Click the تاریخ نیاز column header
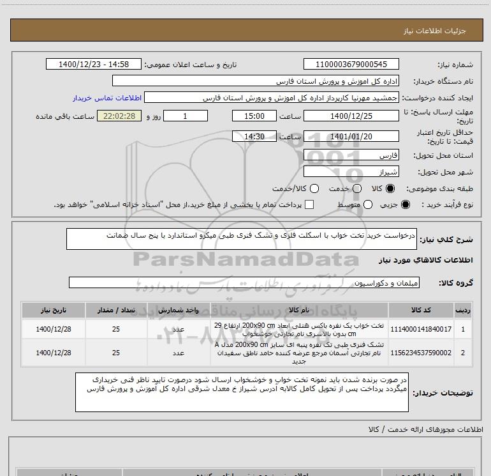The height and width of the screenshot is (476, 491). [x=54, y=310]
